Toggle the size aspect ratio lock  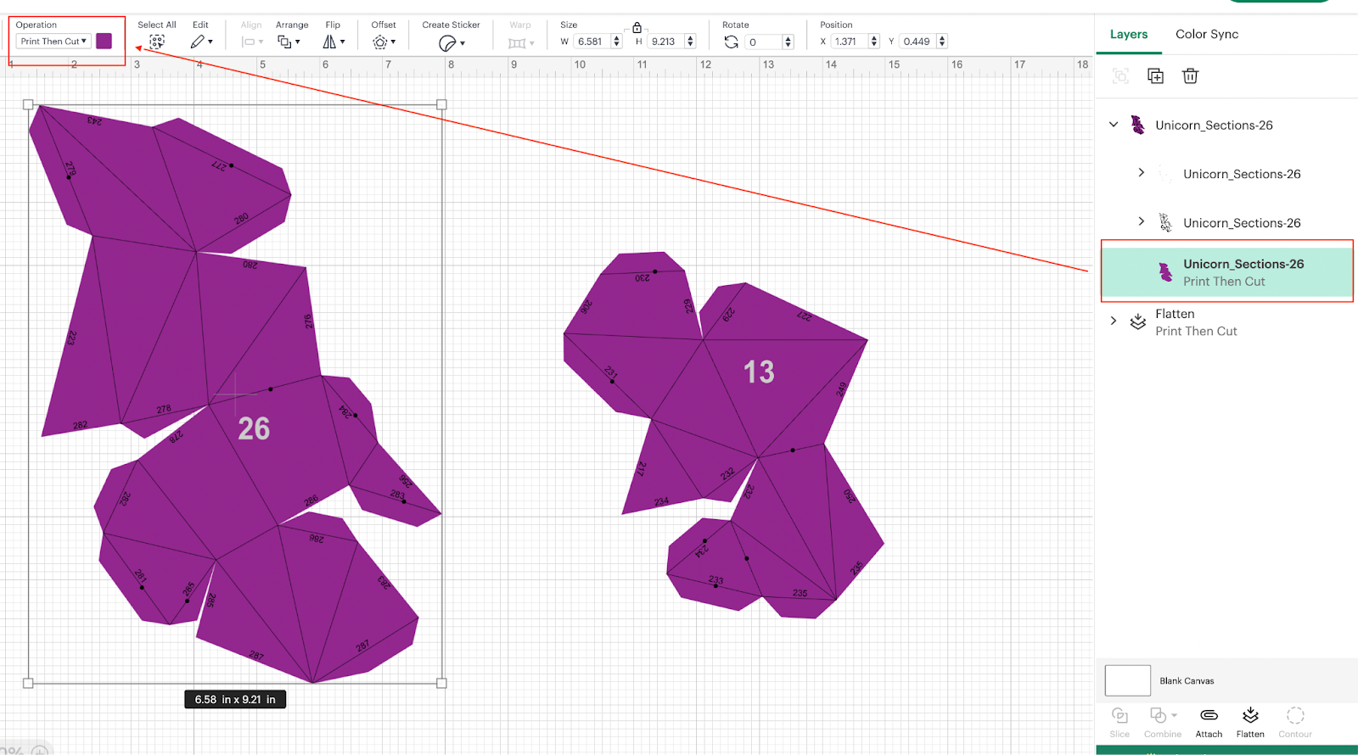point(637,27)
